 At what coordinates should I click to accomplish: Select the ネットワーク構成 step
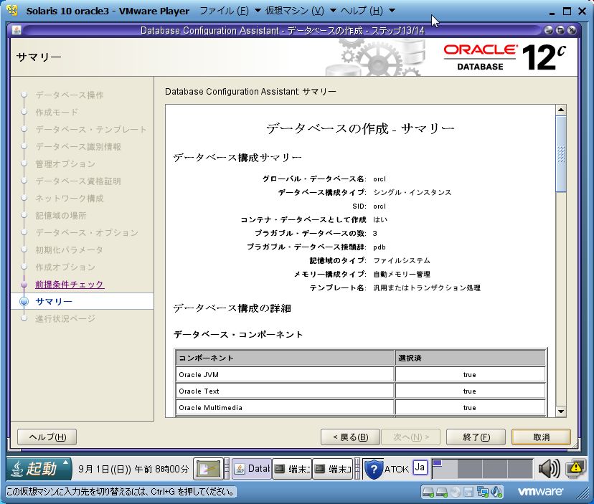click(x=70, y=199)
